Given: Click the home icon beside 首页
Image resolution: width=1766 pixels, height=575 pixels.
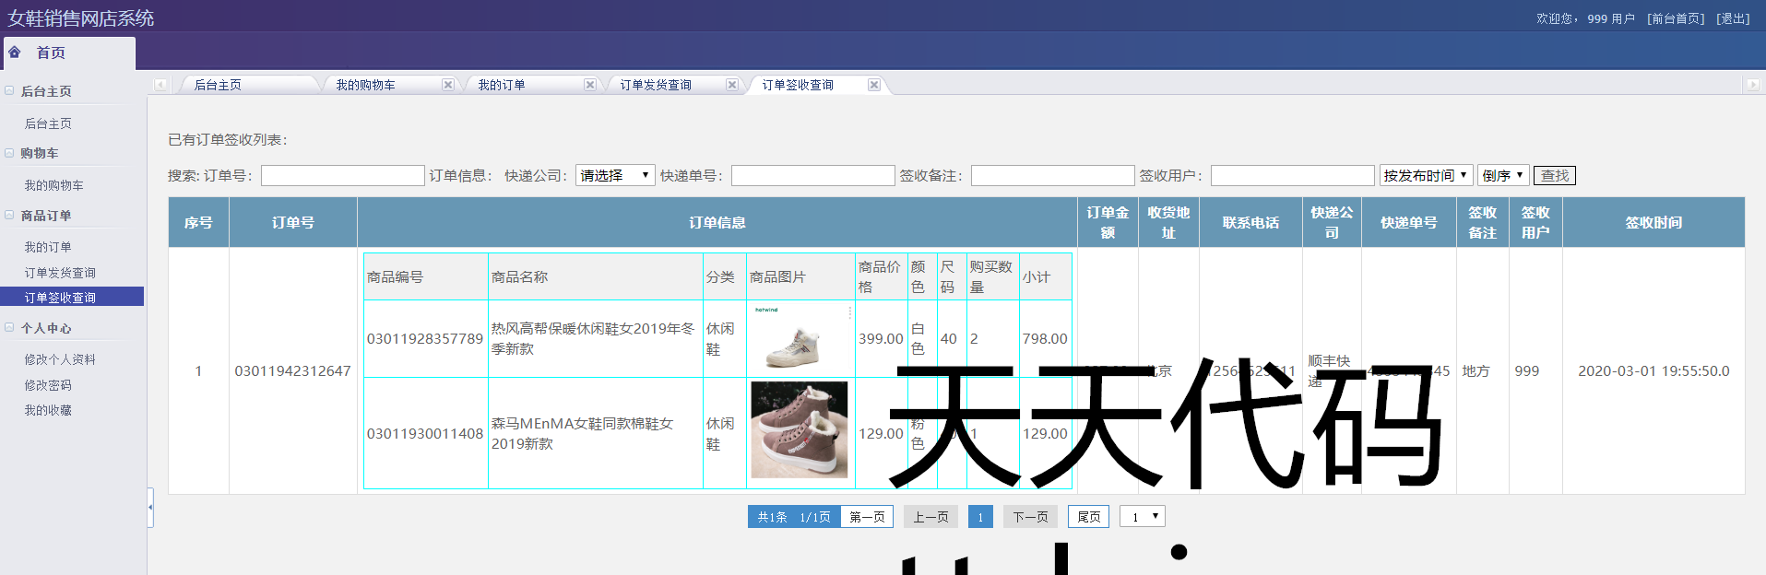Looking at the screenshot, I should point(15,53).
